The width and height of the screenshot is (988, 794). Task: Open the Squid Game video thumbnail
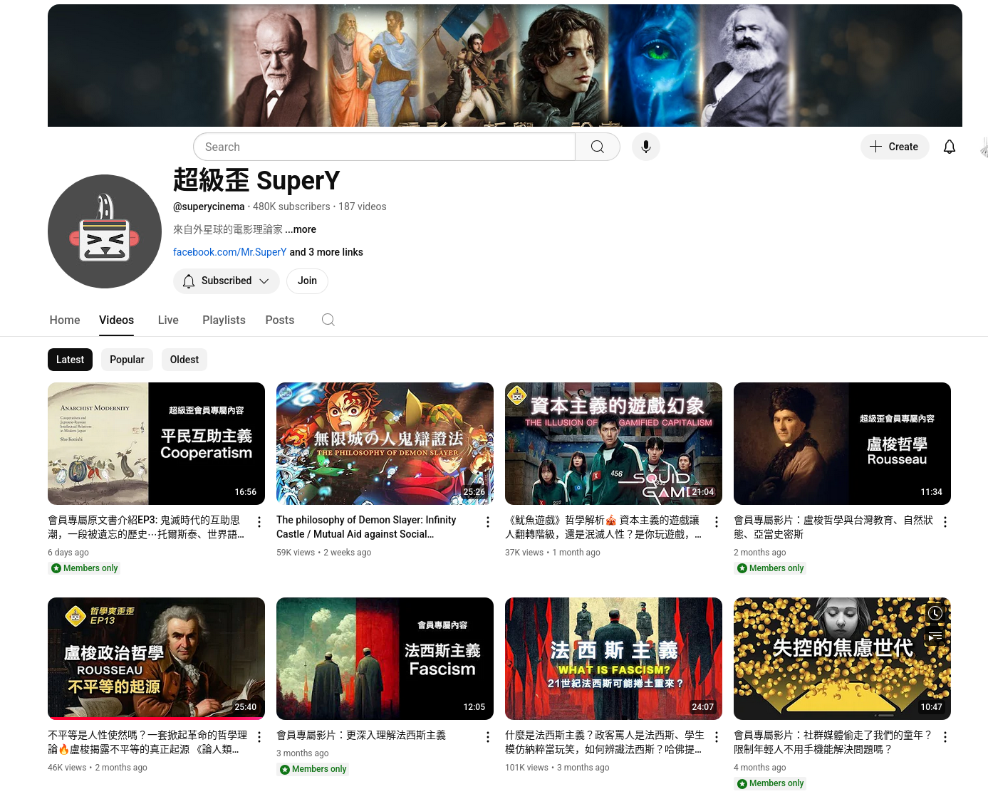pyautogui.click(x=613, y=444)
